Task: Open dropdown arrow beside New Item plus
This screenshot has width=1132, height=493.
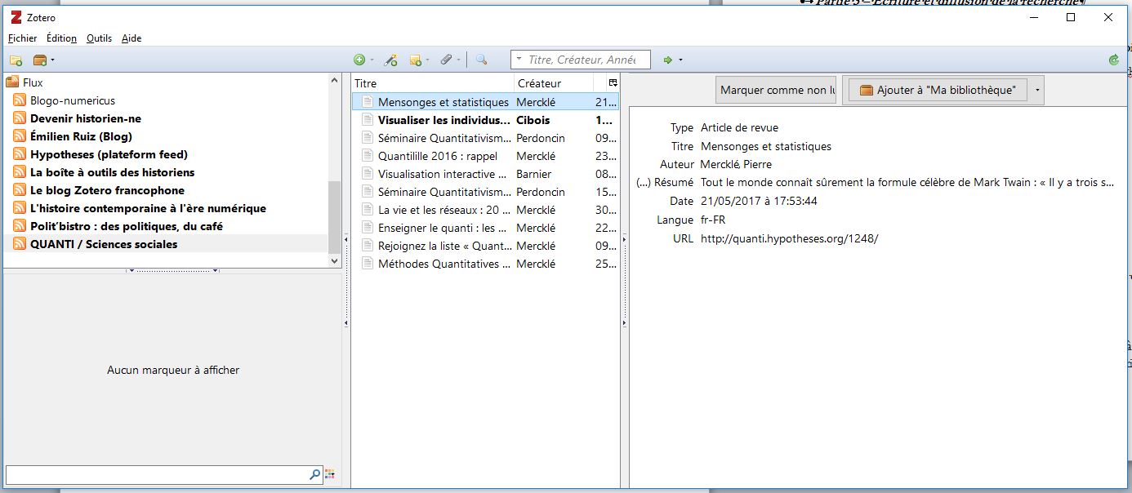Action: click(372, 60)
